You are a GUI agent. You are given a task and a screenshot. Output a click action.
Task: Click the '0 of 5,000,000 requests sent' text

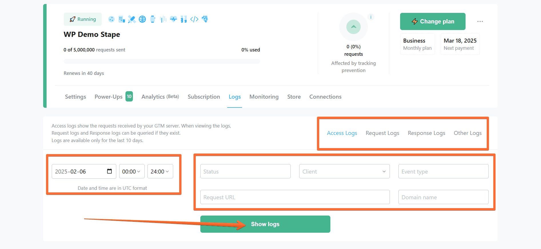[94, 50]
